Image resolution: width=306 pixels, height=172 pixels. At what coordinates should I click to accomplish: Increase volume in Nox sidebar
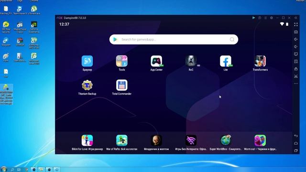tap(296, 39)
